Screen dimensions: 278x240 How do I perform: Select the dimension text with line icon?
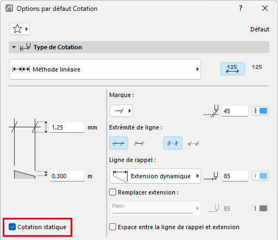coord(232,69)
